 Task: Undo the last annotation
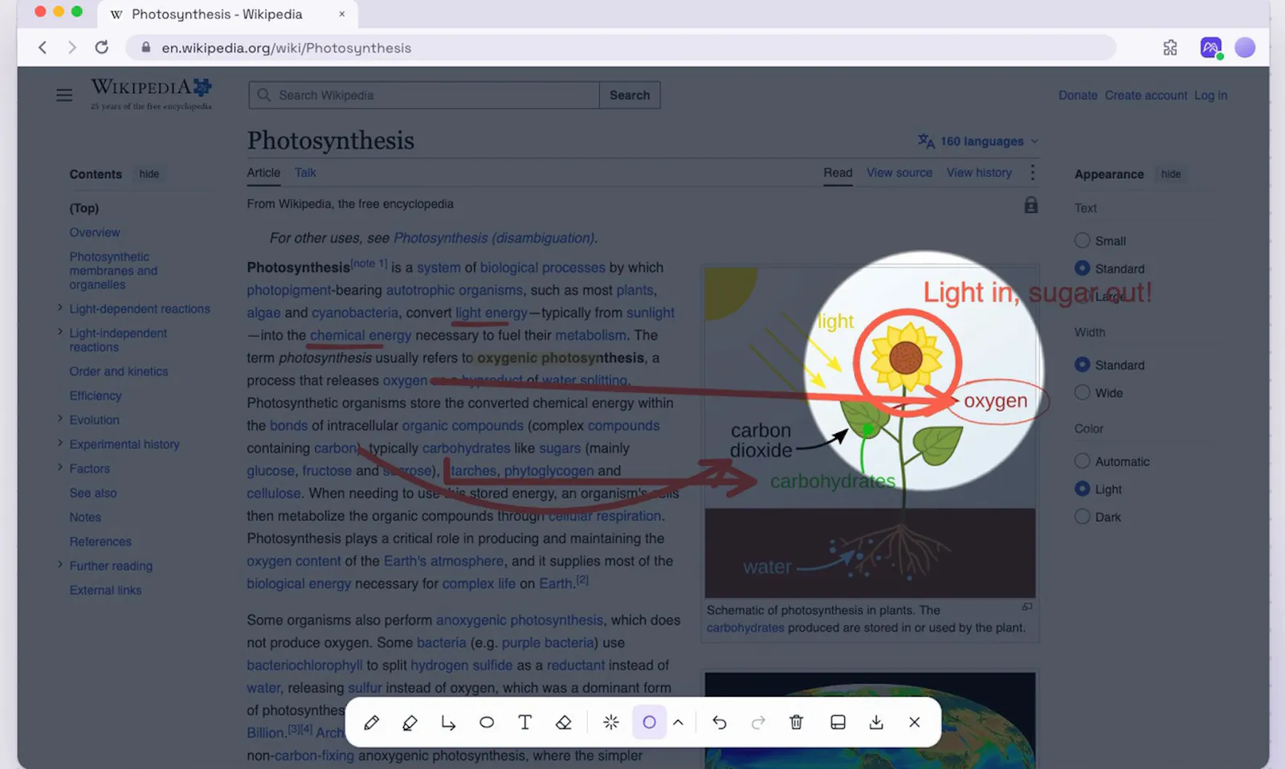[720, 722]
